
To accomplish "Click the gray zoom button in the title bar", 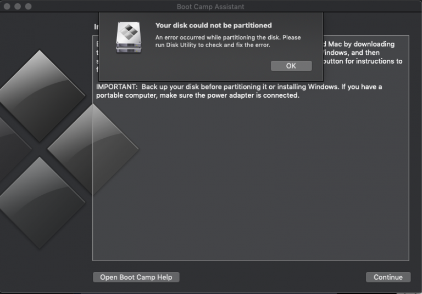I will 28,7.
